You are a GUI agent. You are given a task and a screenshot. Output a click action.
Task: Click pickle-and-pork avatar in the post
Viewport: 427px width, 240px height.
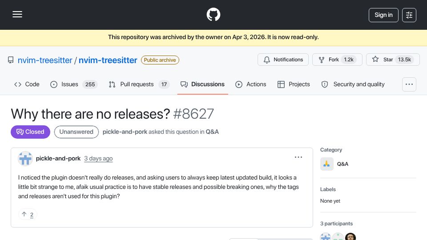(x=25, y=159)
